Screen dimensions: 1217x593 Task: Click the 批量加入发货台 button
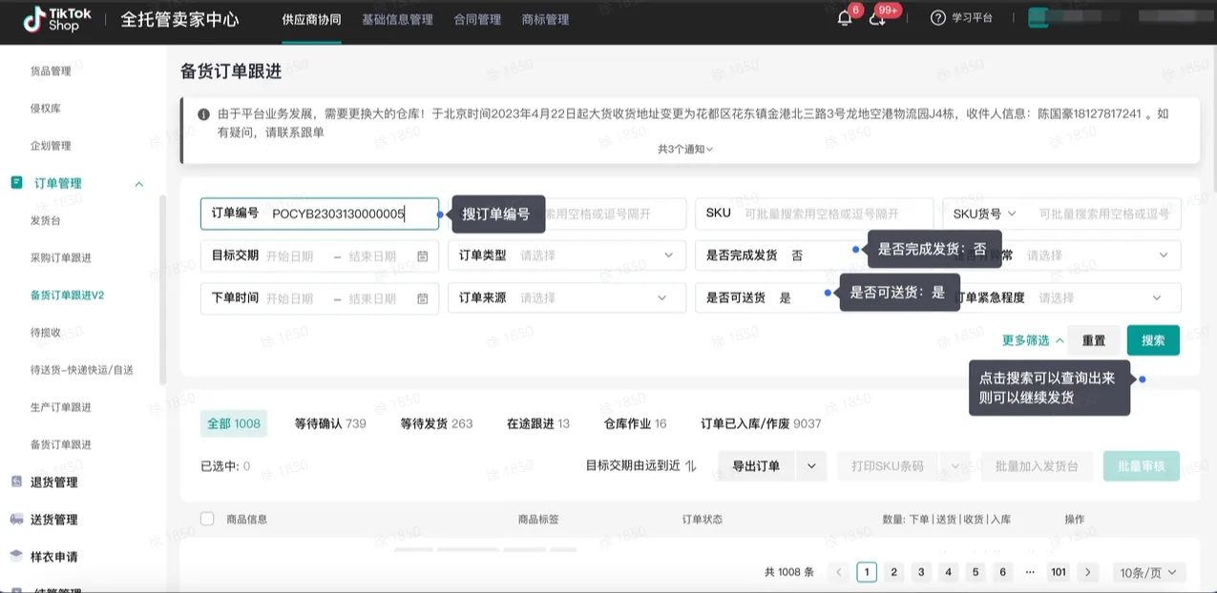click(1037, 466)
